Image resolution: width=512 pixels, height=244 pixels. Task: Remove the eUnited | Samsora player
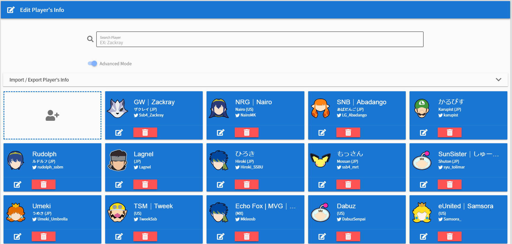(x=450, y=236)
